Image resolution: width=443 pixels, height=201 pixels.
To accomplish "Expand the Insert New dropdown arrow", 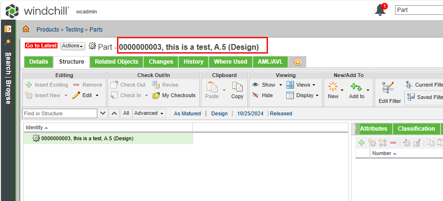I will click(x=66, y=96).
